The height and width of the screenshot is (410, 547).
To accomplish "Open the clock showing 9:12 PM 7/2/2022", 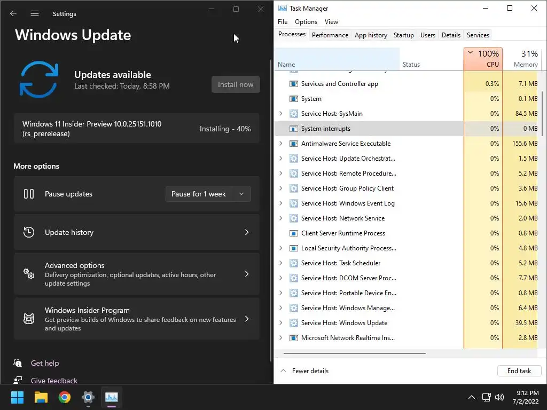I will click(526, 397).
